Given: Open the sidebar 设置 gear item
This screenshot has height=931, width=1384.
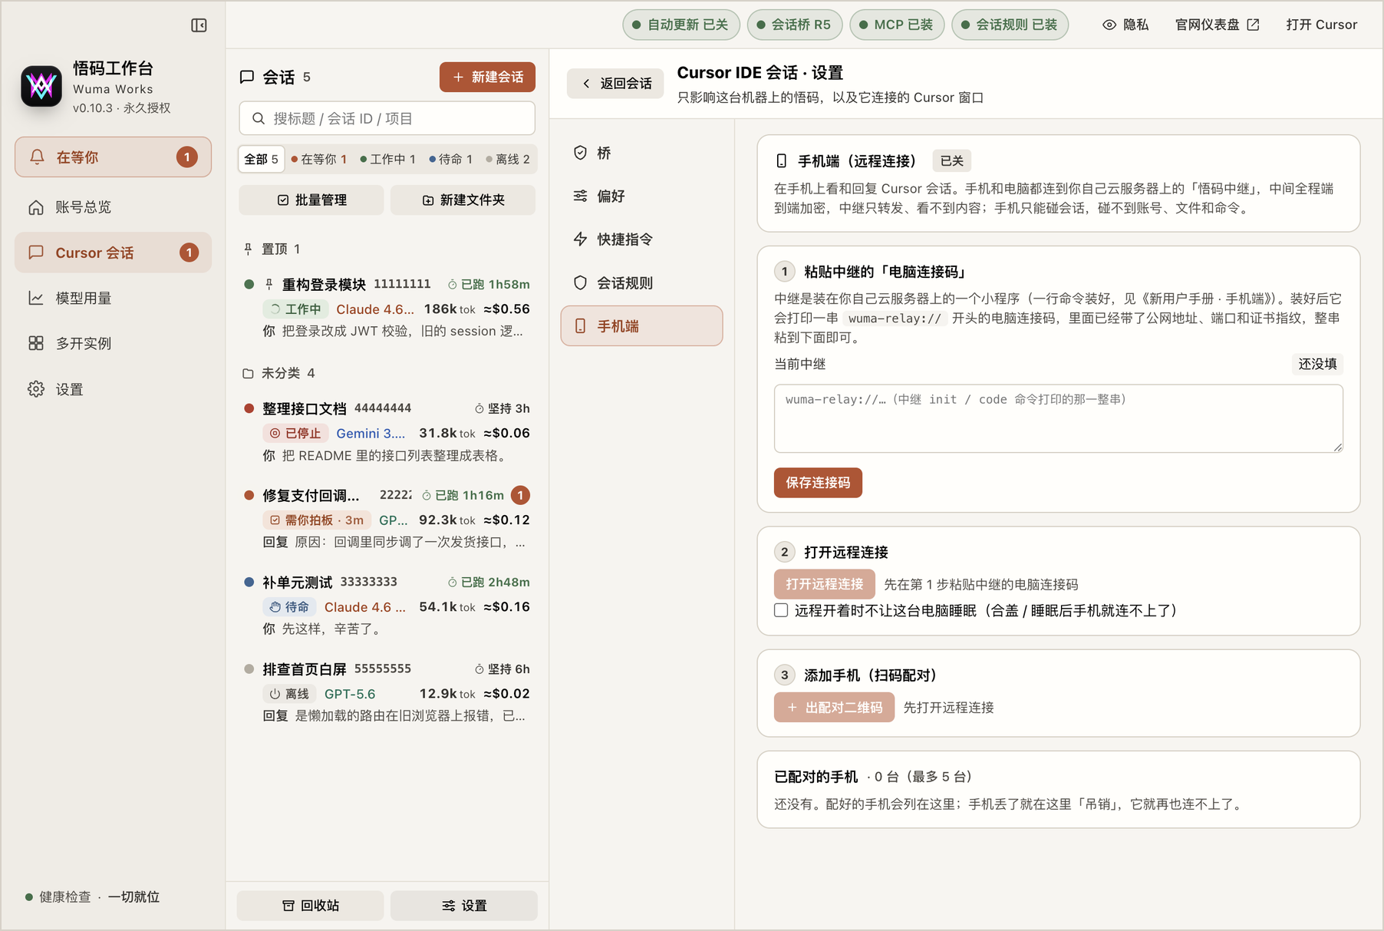Looking at the screenshot, I should (x=113, y=389).
